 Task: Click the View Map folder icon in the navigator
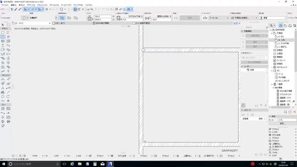[x=285, y=26]
